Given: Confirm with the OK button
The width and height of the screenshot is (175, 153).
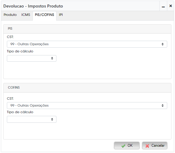Looking at the screenshot, I should tap(127, 146).
